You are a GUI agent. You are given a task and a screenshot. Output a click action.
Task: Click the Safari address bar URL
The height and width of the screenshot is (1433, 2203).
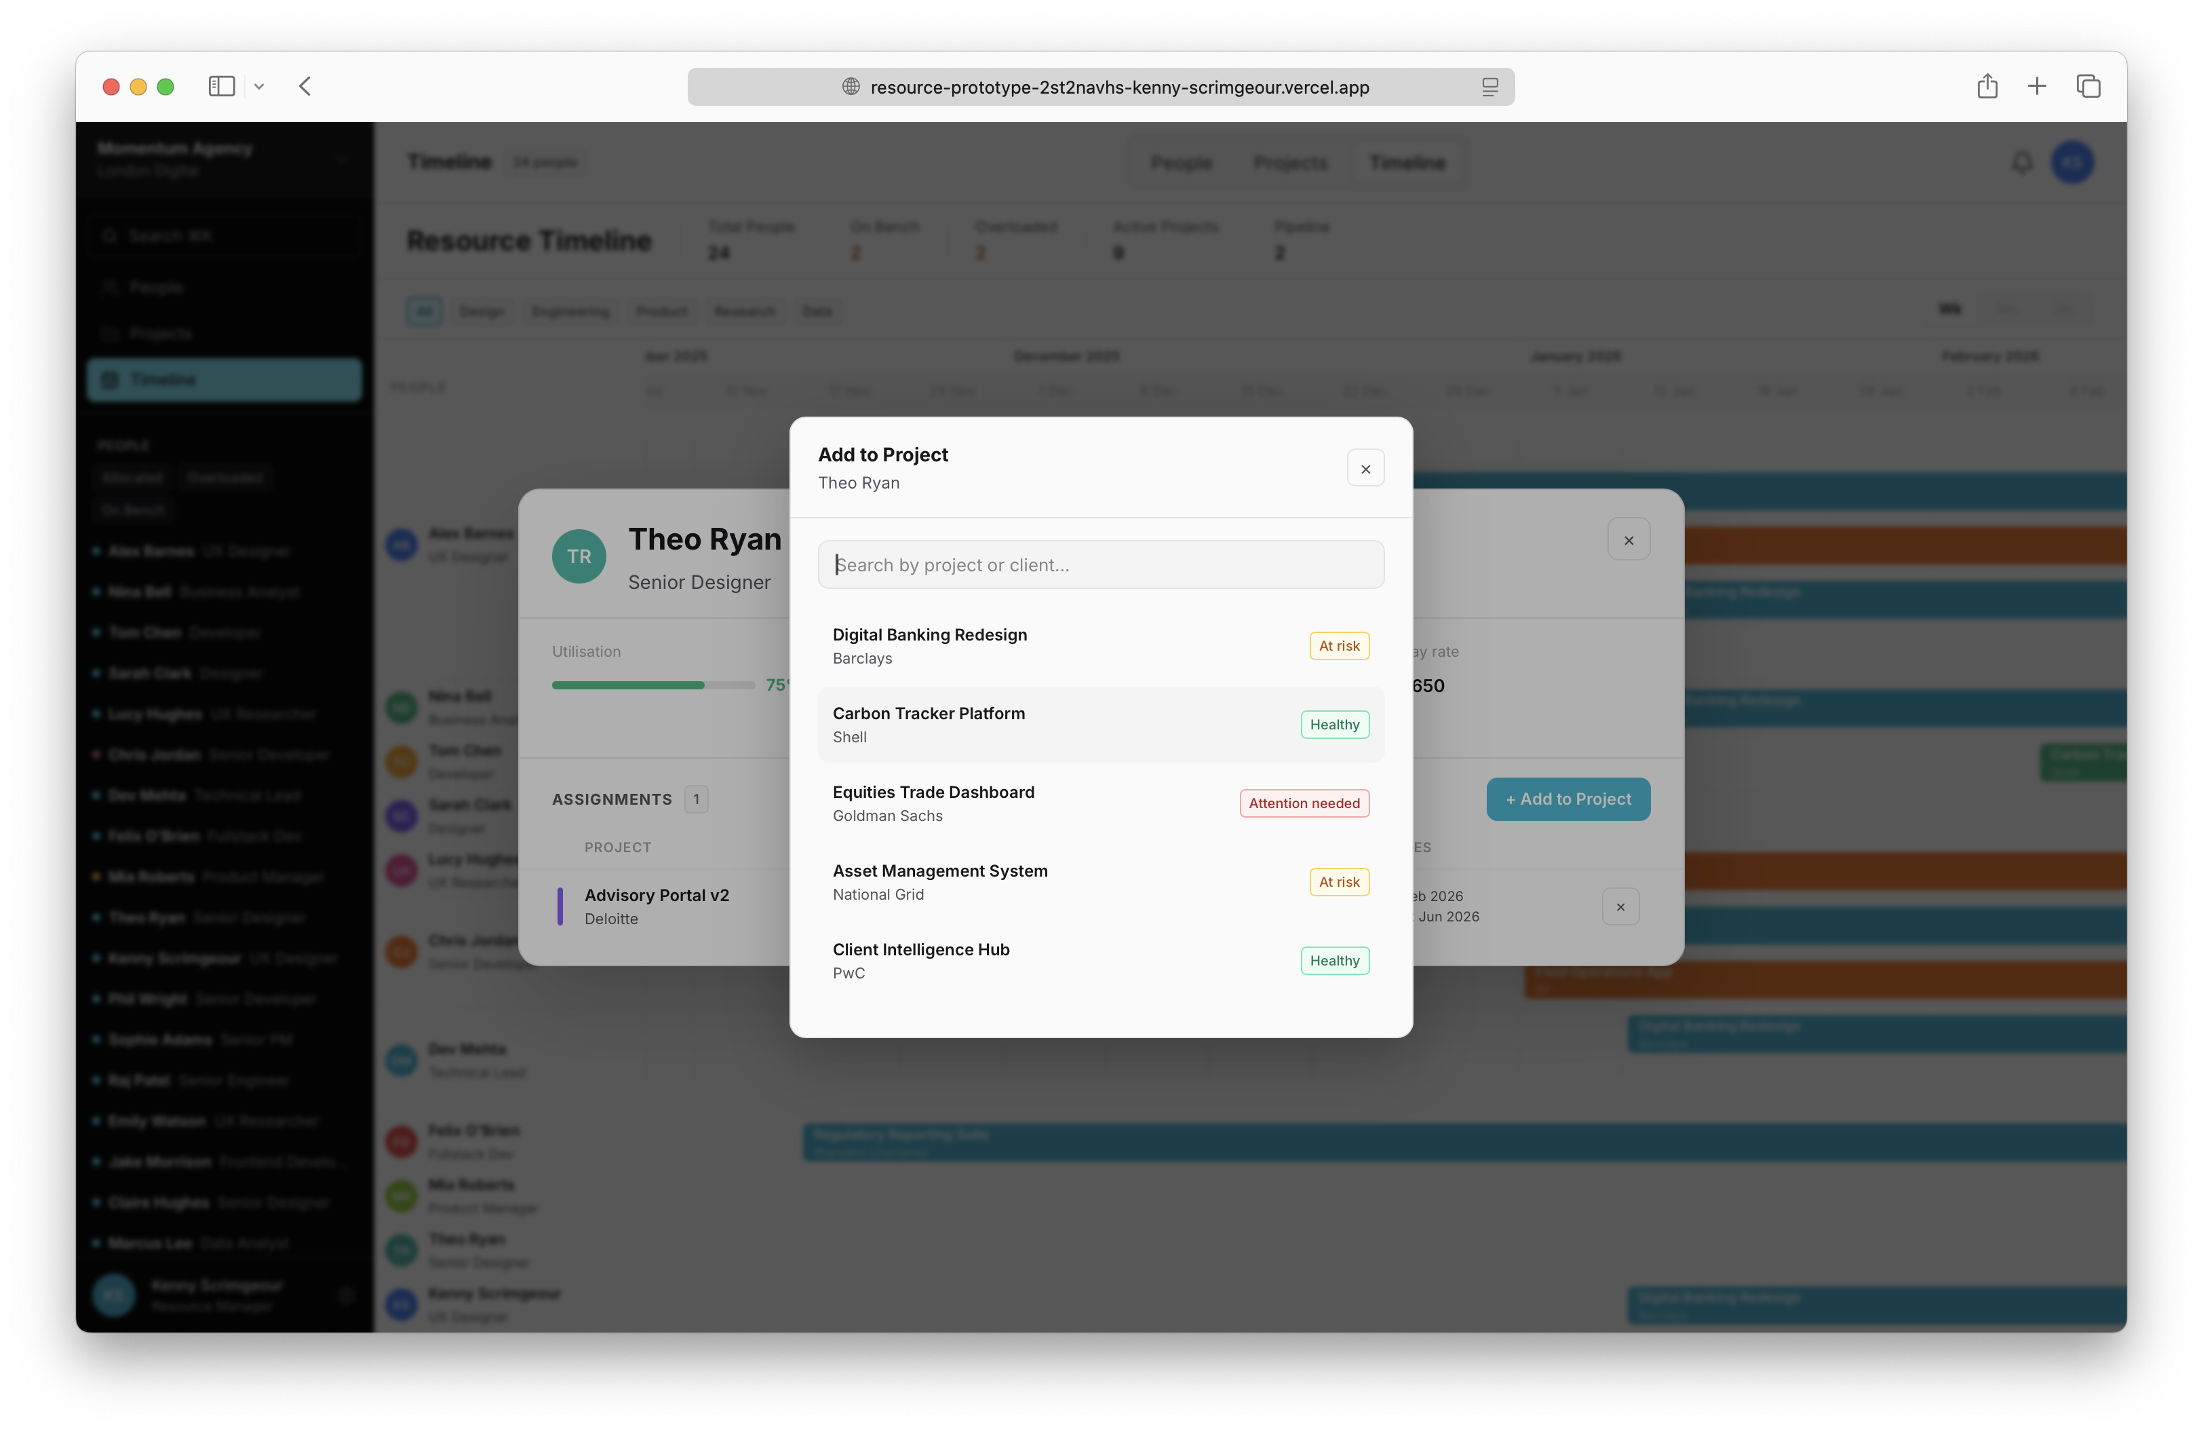[x=1119, y=87]
